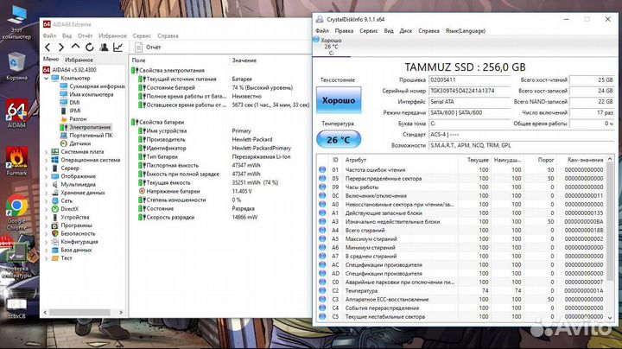Image resolution: width=622 pixels, height=349 pixels.
Task: Open Этот компьютер desktop icon
Action: click(x=16, y=22)
